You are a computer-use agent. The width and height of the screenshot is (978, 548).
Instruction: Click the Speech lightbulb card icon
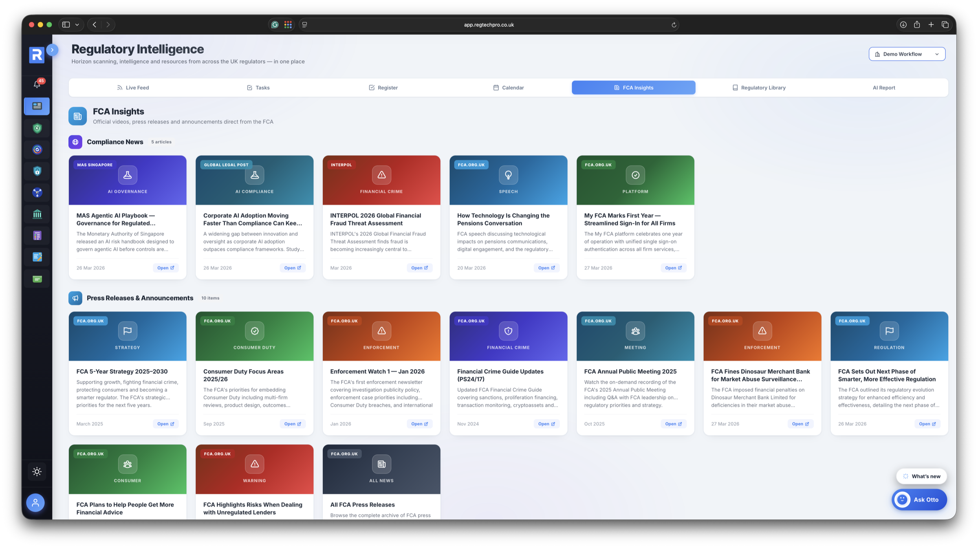pyautogui.click(x=508, y=175)
